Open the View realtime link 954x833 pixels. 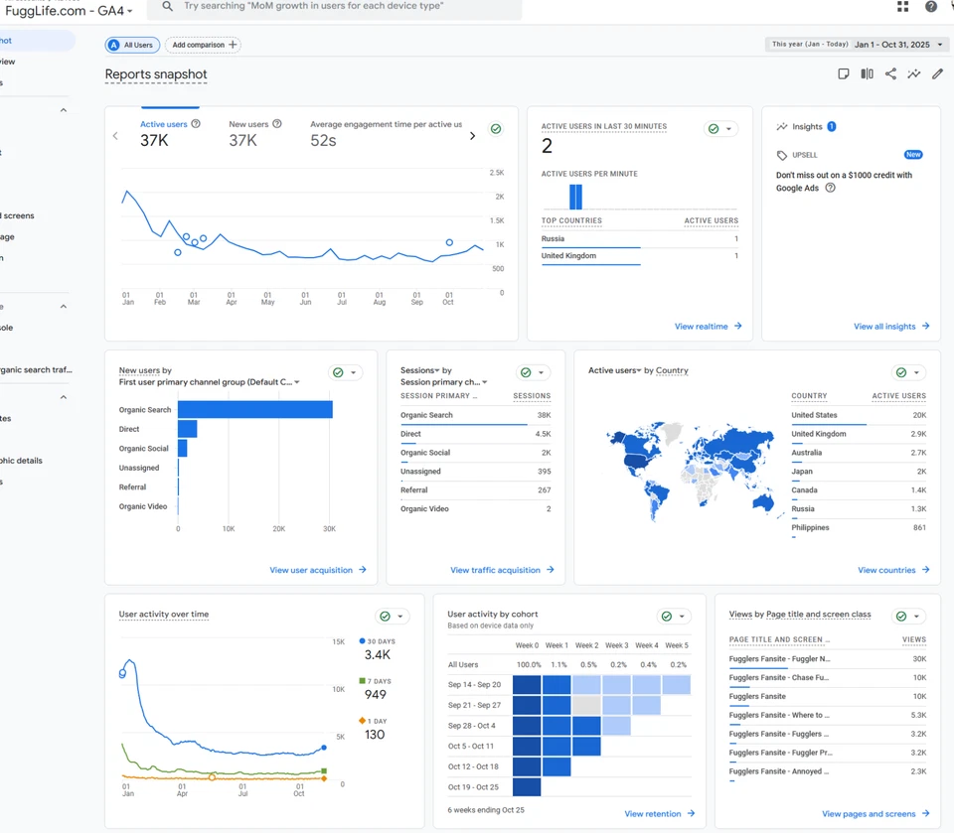708,327
